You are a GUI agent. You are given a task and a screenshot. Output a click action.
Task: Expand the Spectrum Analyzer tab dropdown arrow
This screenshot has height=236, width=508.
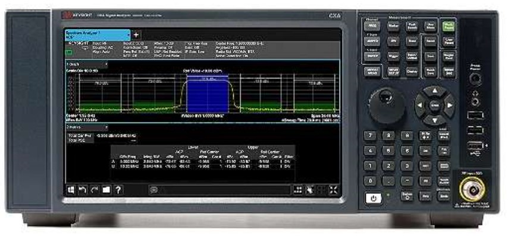tap(128, 34)
